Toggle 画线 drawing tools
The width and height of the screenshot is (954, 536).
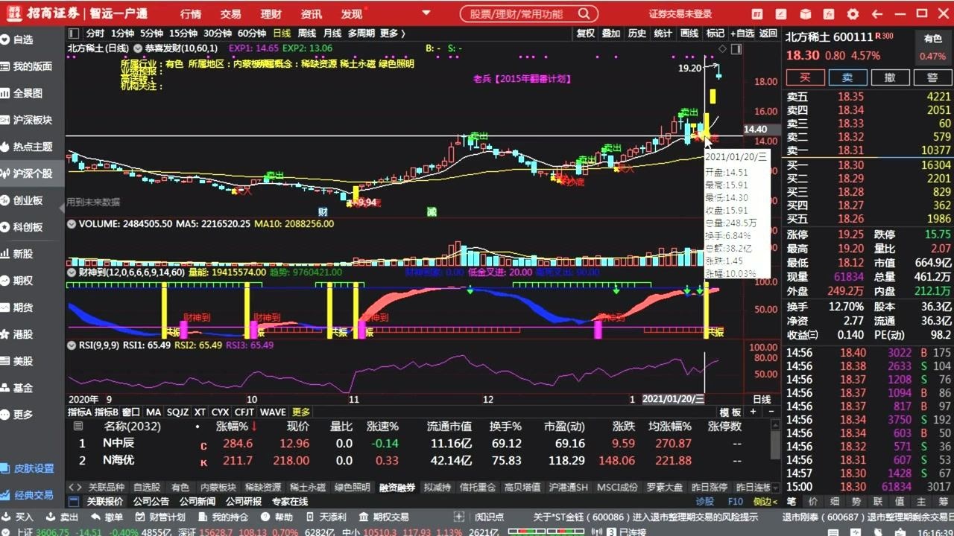pyautogui.click(x=689, y=33)
